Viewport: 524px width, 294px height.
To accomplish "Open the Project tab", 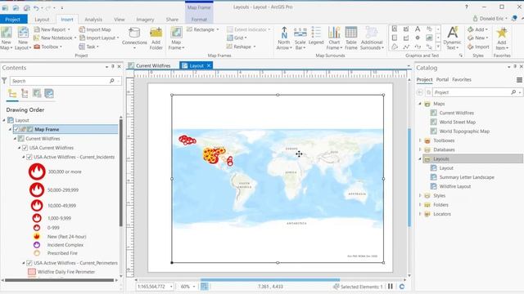I will (x=13, y=20).
